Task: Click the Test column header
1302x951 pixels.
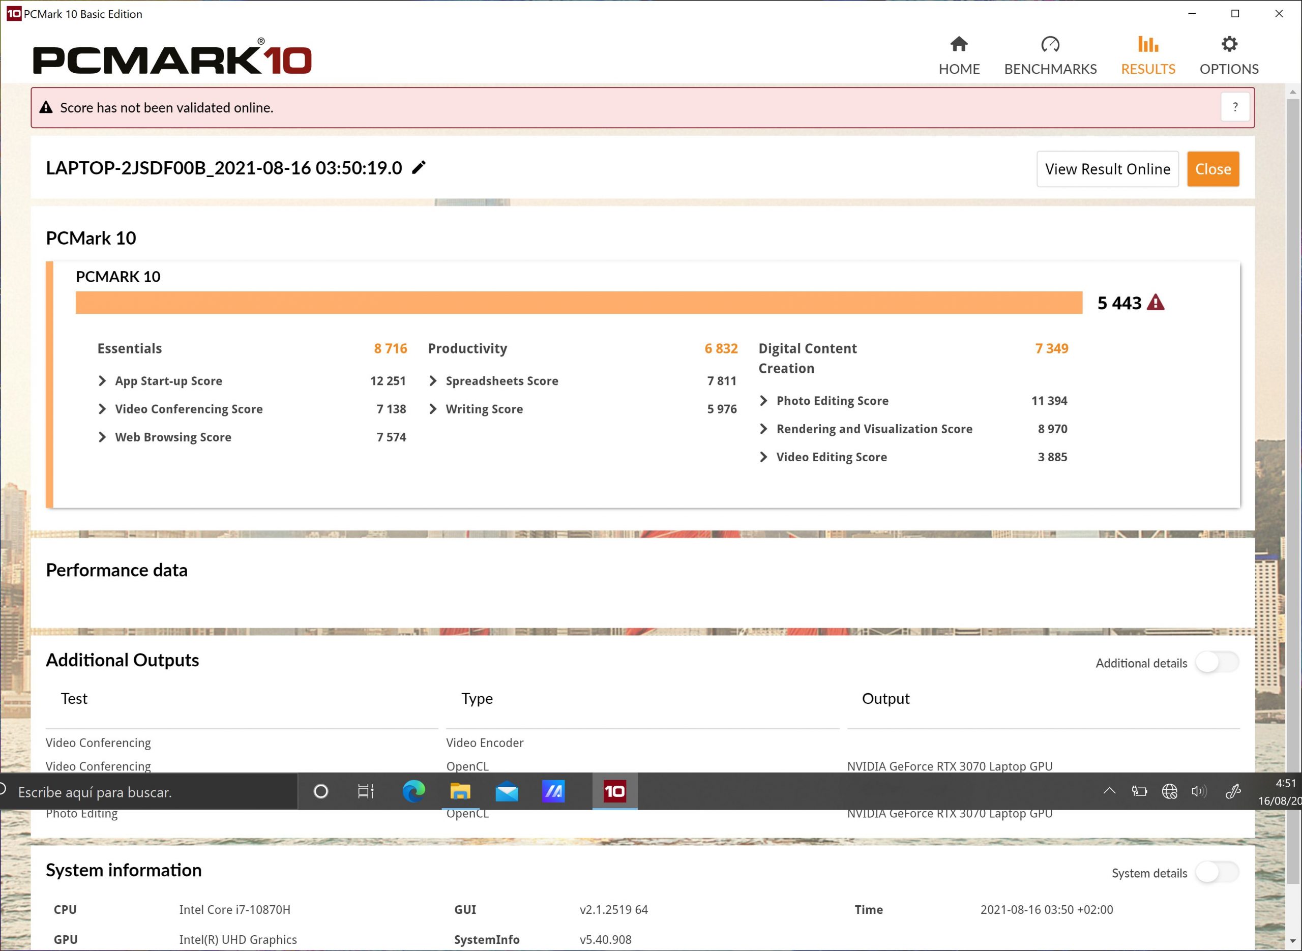Action: tap(74, 698)
